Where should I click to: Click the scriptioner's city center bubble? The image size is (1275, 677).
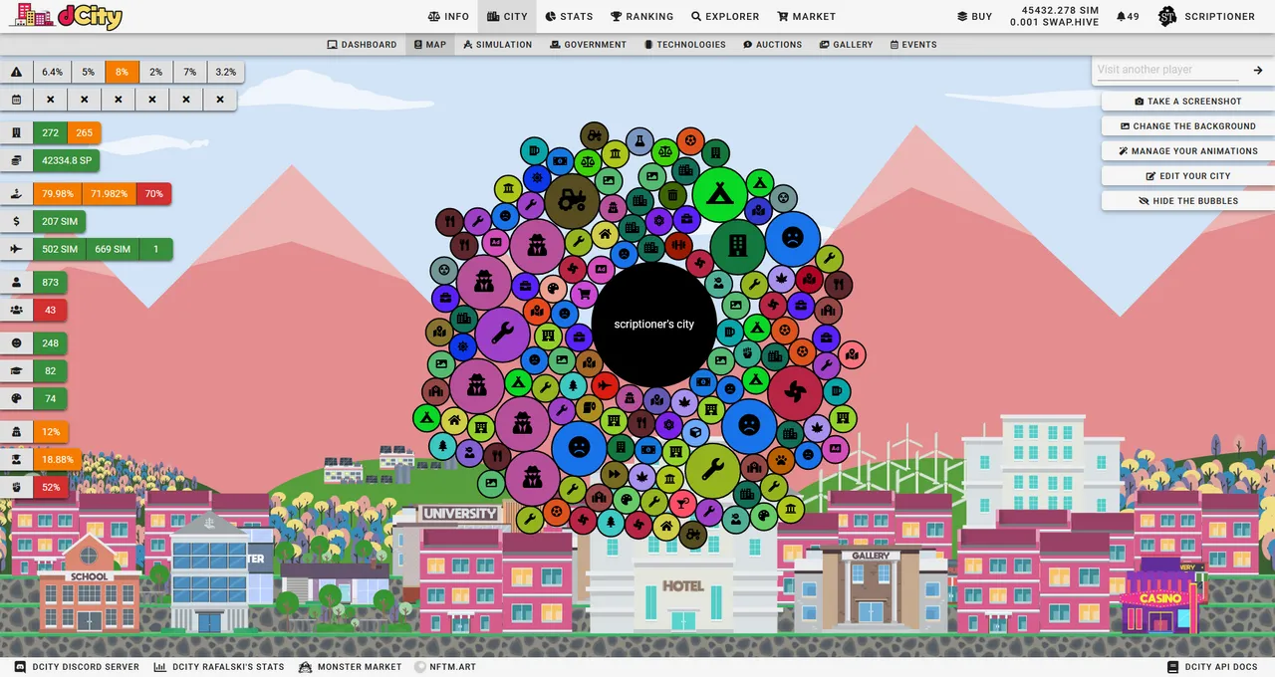click(654, 324)
